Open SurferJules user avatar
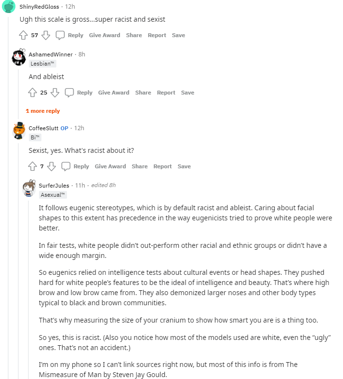Image resolution: width=343 pixels, height=379 pixels. coord(29,188)
